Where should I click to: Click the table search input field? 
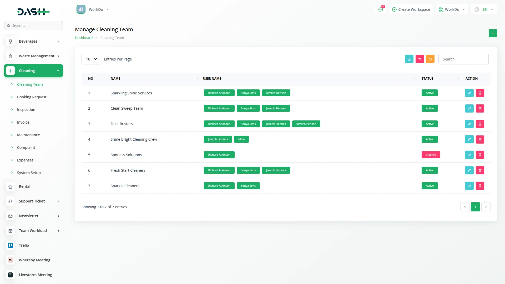(463, 59)
